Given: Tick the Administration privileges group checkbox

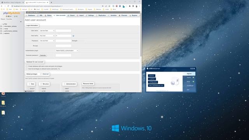Looking at the screenshot, I should (x=65, y=84).
